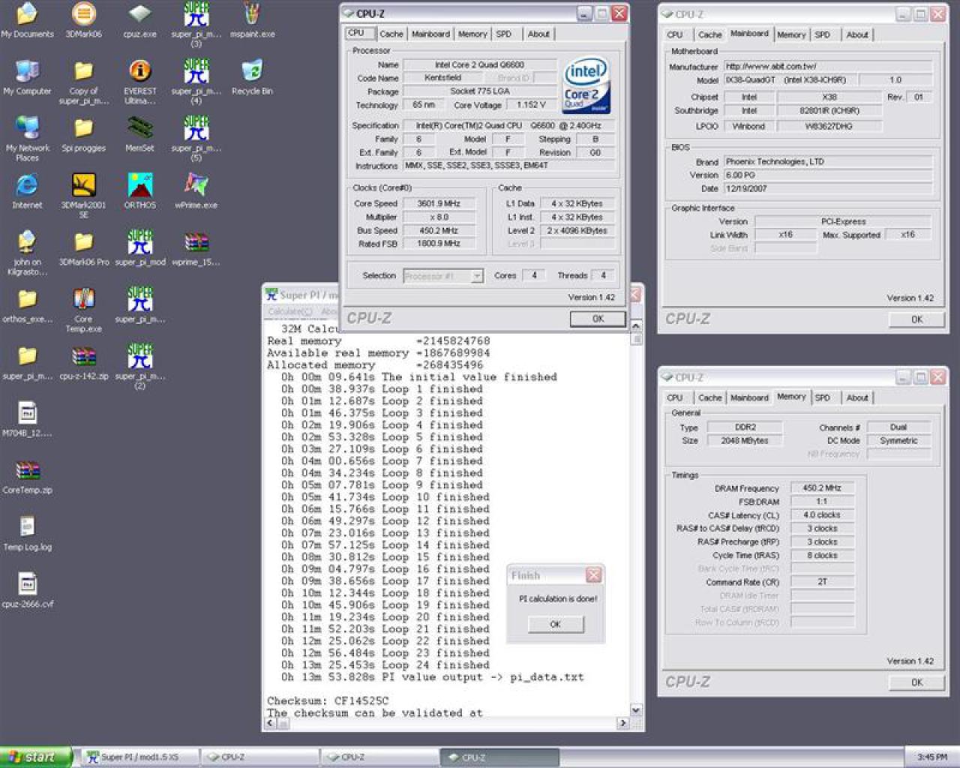Click the taskbar clock showing 3:45 PM
Viewport: 960px width, 768px height.
coord(931,757)
